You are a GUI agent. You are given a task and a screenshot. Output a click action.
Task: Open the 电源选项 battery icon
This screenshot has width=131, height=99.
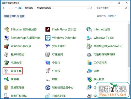6,63
